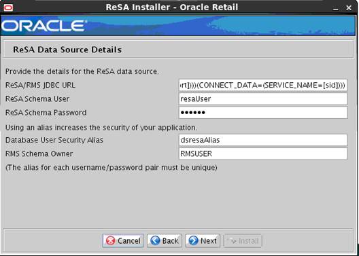Open the Oracle window menu icon in title bar

[x=8, y=7]
